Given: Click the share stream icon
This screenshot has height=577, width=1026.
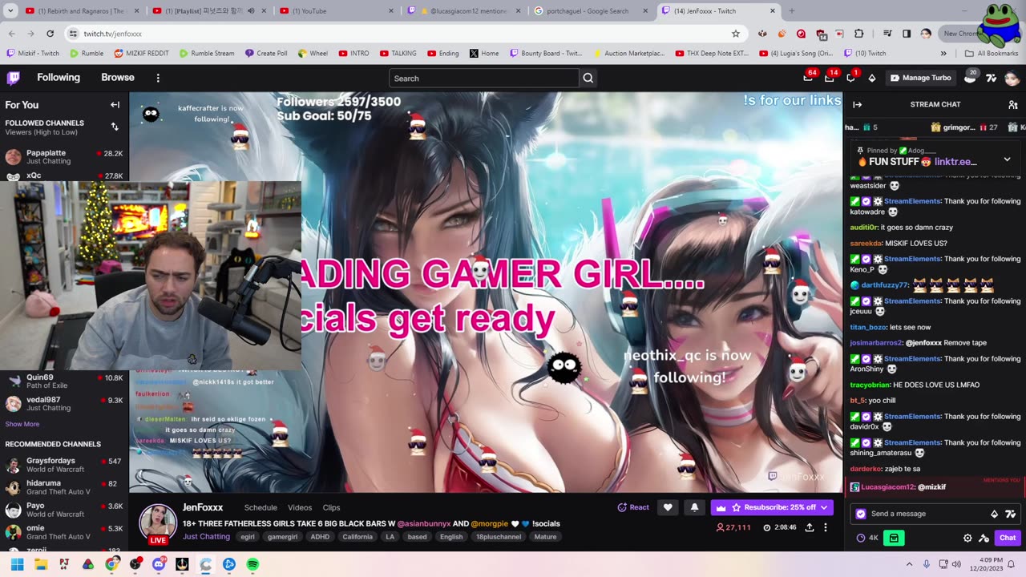Looking at the screenshot, I should [810, 527].
